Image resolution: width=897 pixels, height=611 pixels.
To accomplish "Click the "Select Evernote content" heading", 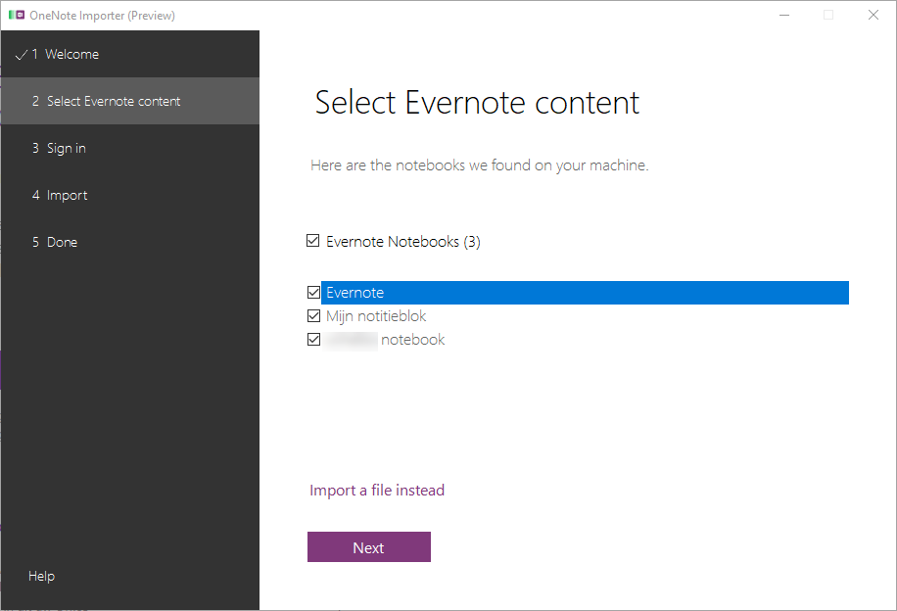I will click(476, 101).
